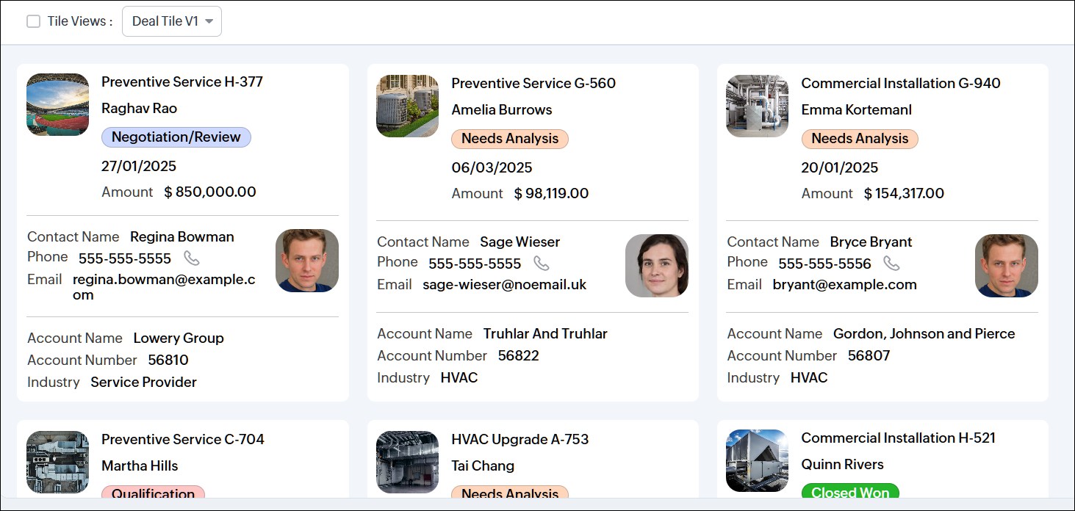Click owner name Emma Kortemanl

click(x=857, y=109)
